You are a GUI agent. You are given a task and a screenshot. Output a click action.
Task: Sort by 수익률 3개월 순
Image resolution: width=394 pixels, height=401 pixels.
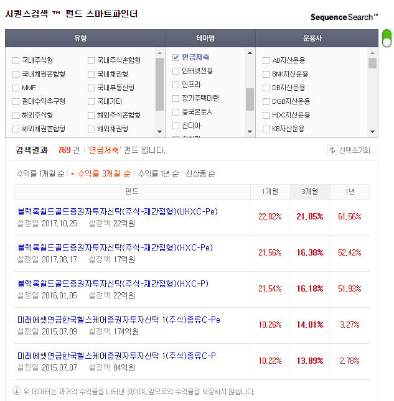[104, 173]
